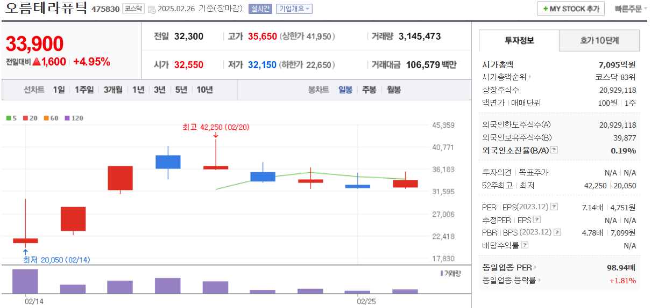
Task: Click the 02/14 volume bar
Action: (25, 281)
